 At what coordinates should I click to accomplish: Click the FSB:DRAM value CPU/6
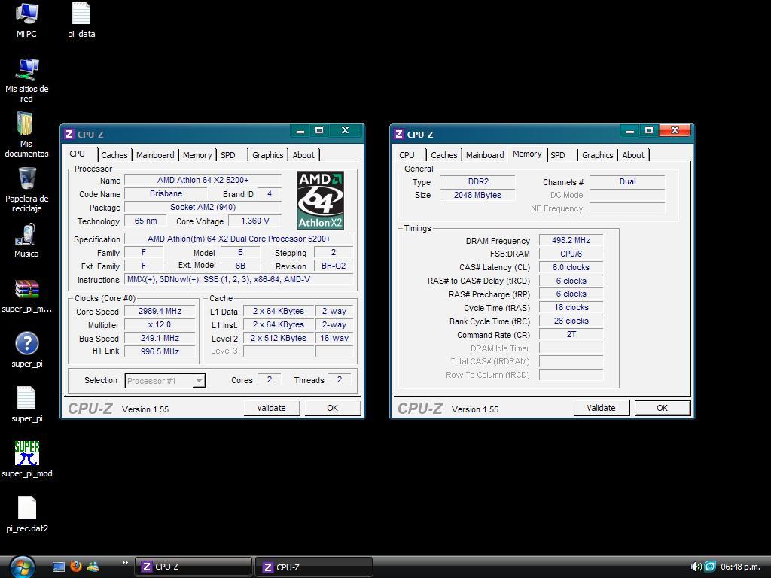coord(571,254)
